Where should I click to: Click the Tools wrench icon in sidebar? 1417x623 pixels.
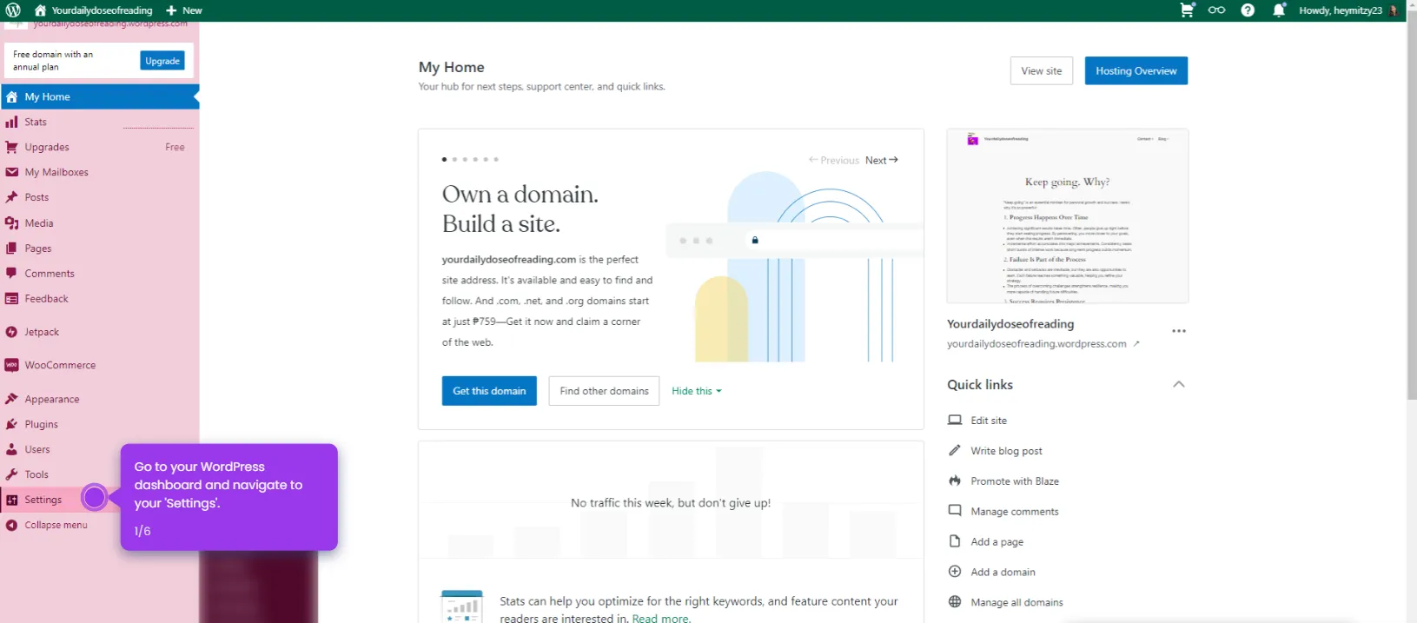[11, 474]
